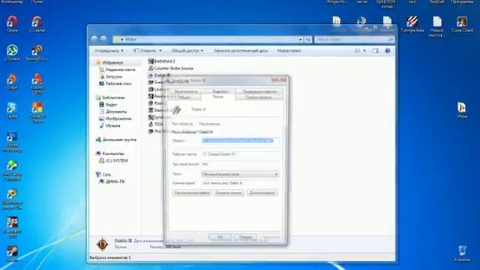Click Записать на оптический диск
The height and width of the screenshot is (270, 480).
[x=240, y=51]
